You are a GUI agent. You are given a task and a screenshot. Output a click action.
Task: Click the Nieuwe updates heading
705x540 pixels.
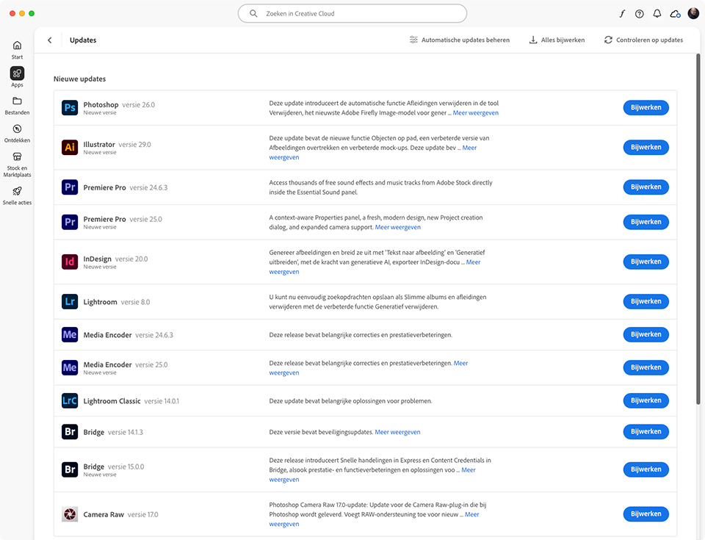point(79,79)
